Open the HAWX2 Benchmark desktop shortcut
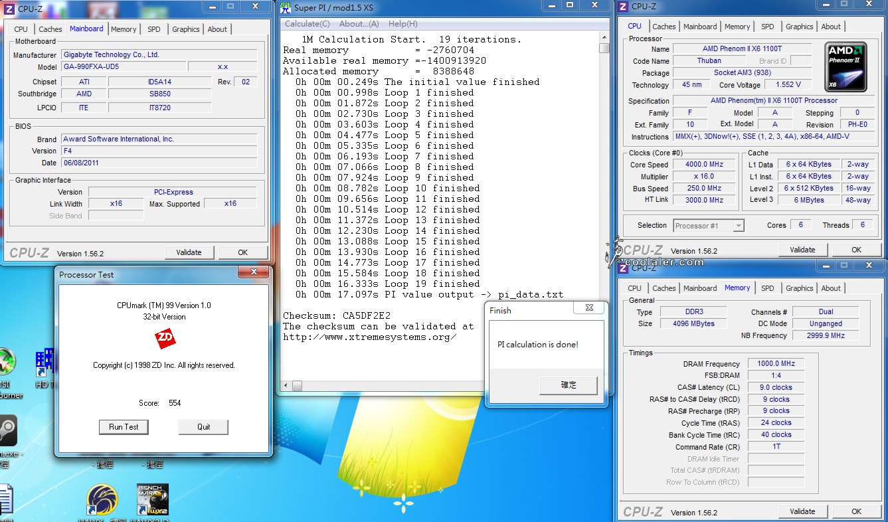 [x=153, y=500]
